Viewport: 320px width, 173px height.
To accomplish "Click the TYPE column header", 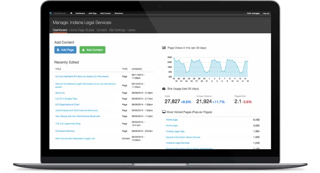I will tap(125, 69).
